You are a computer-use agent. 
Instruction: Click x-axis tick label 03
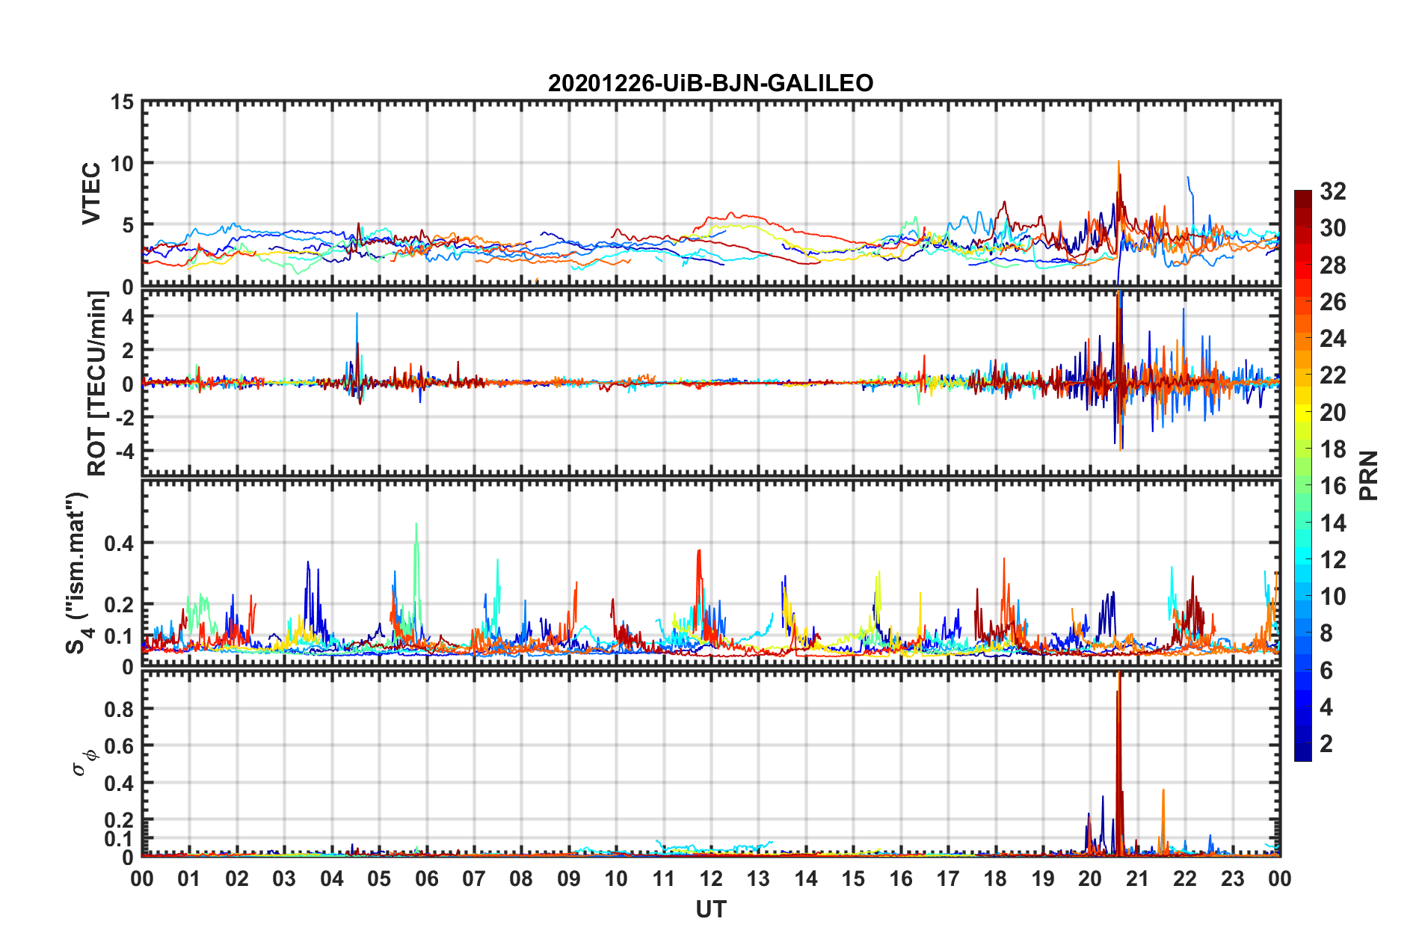coord(284,878)
